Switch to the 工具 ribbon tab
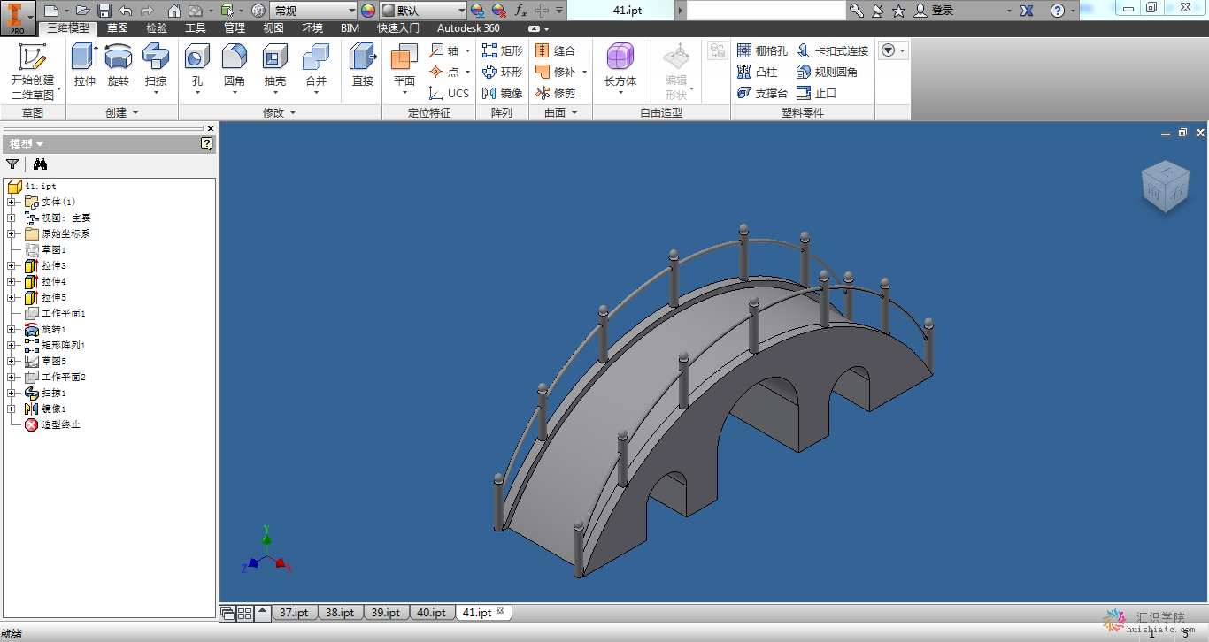The height and width of the screenshot is (642, 1209). [x=195, y=28]
